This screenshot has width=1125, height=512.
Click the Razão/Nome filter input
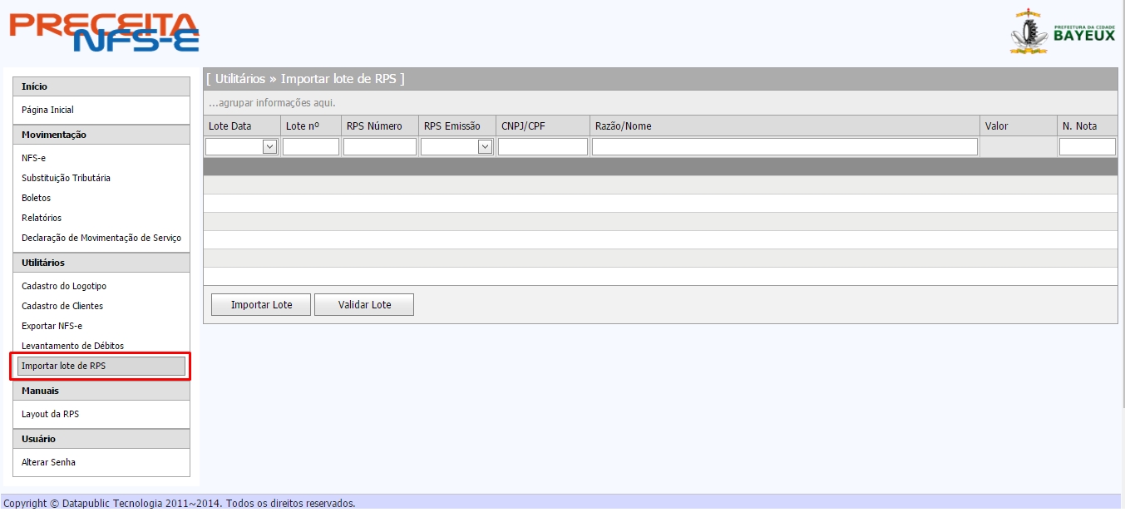(784, 147)
